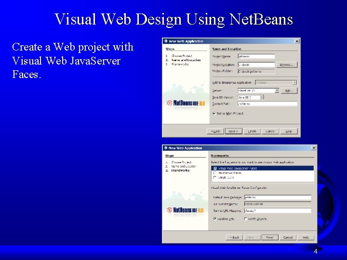347x260 pixels.
Task: Click Cancel button in bottom dialog
Action: coord(288,237)
